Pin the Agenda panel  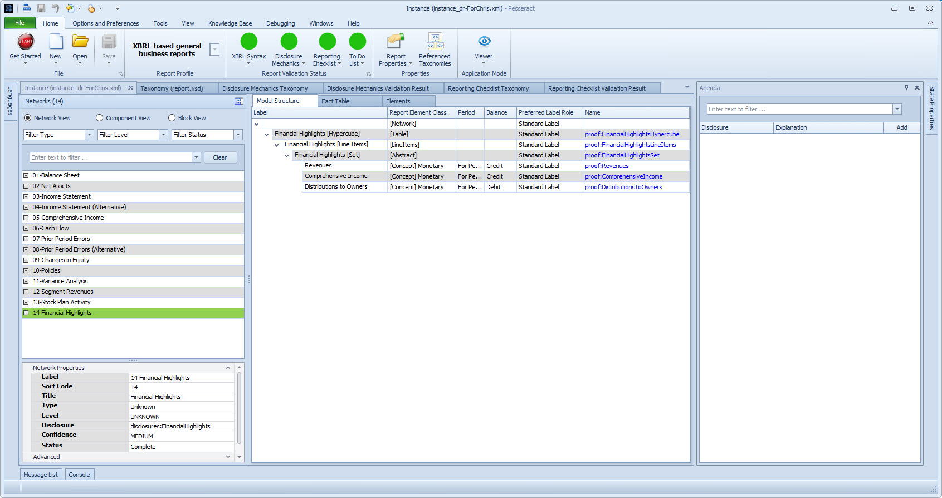tap(906, 88)
